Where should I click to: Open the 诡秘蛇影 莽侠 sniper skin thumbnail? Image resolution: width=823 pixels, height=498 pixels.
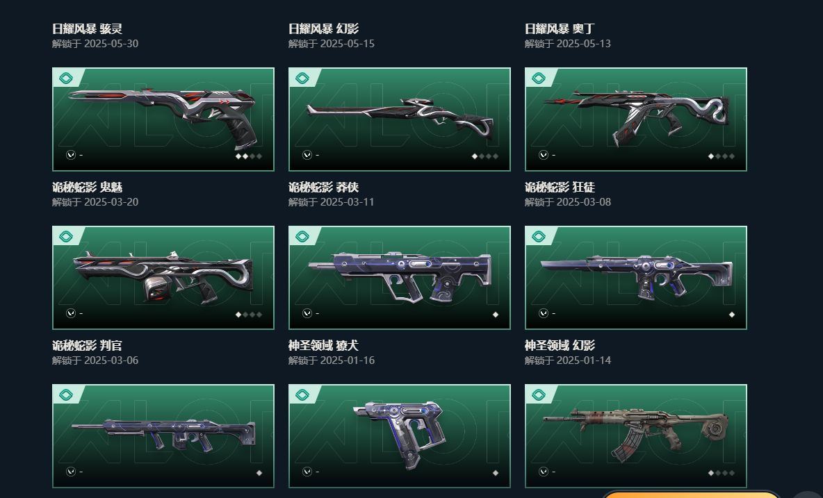pos(400,119)
